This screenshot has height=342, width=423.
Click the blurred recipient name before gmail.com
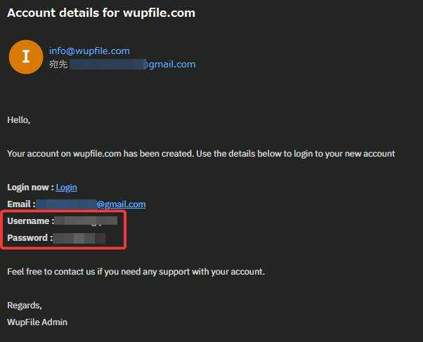108,64
